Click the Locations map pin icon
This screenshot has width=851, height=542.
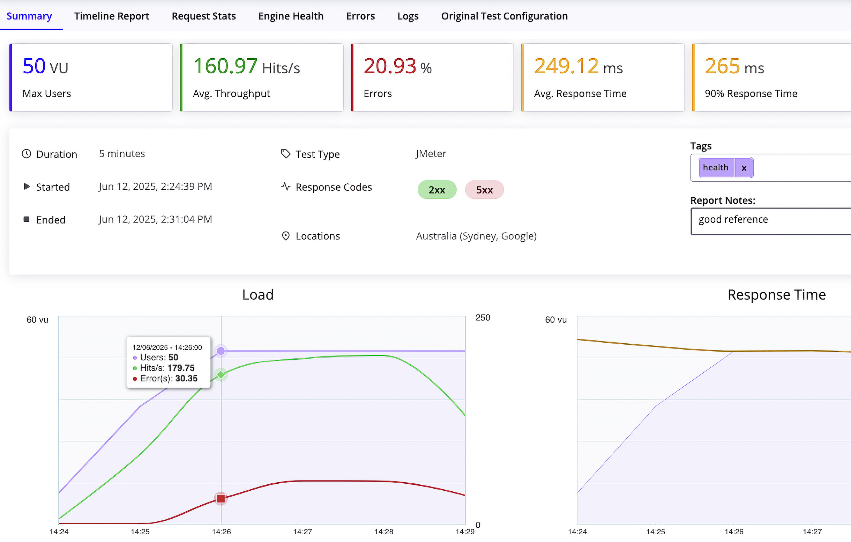click(x=286, y=236)
